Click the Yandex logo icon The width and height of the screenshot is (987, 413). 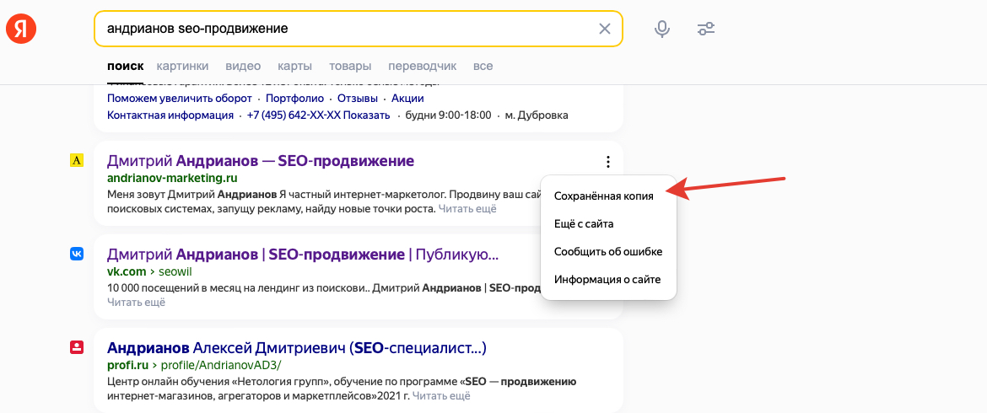coord(21,29)
